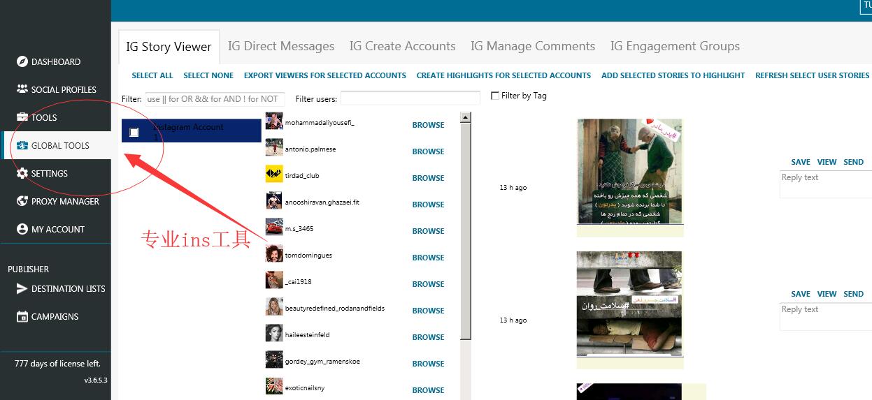Click the Social Profiles people icon

[x=22, y=89]
